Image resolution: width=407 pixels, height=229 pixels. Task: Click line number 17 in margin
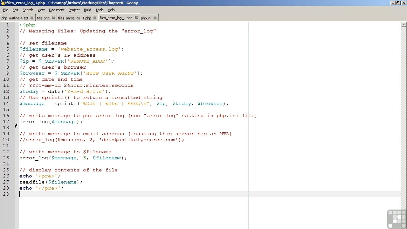pos(6,121)
